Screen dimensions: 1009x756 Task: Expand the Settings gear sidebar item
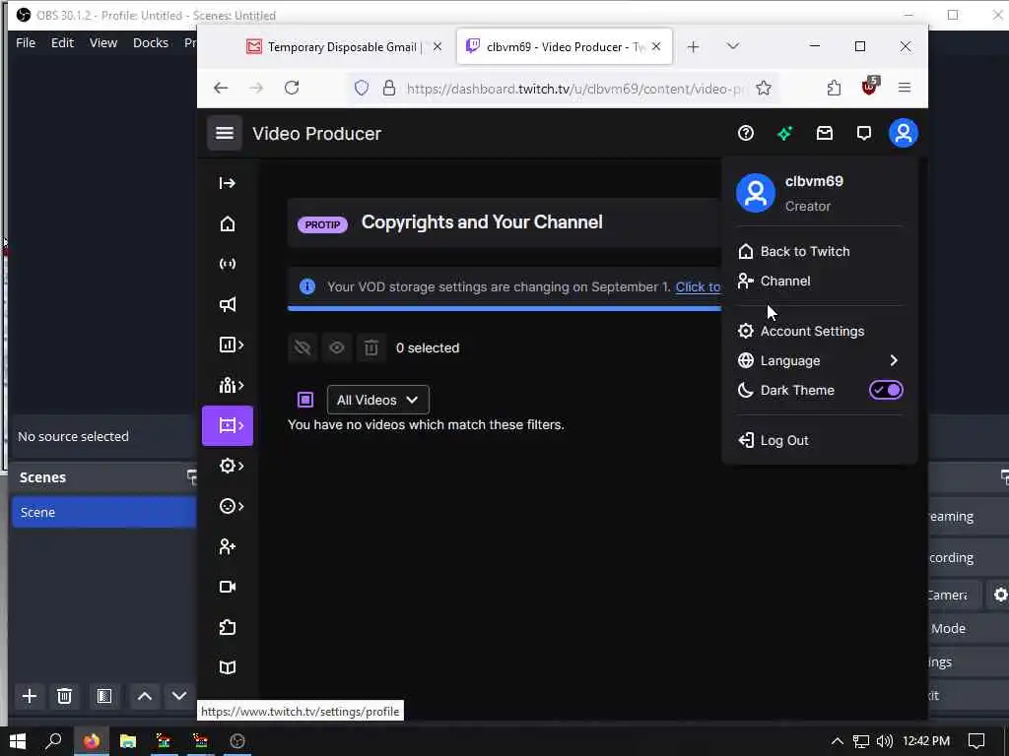pyautogui.click(x=231, y=466)
